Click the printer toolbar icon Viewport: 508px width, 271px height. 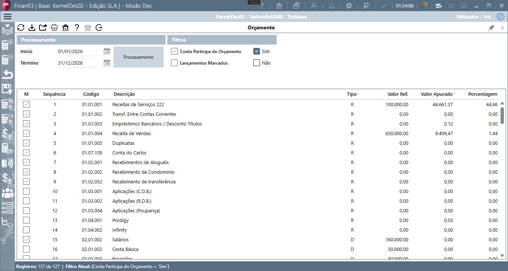(54, 27)
